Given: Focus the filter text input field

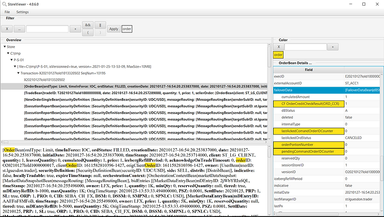Looking at the screenshot, I should (47, 29).
